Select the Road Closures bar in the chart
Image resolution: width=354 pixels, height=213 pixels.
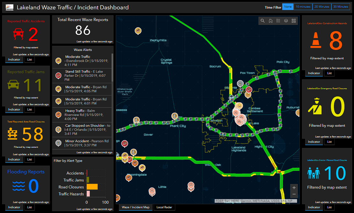point(92,187)
